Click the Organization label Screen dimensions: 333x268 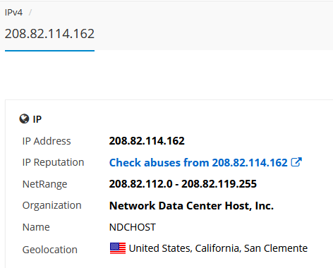[x=52, y=206]
